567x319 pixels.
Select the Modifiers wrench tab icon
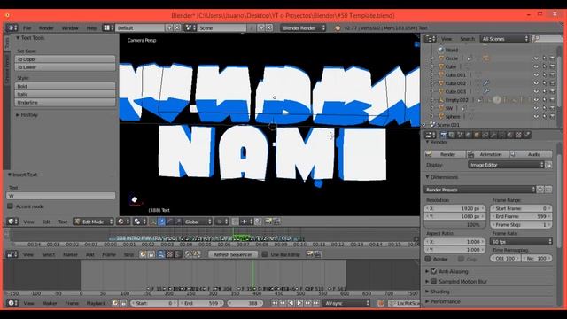493,135
